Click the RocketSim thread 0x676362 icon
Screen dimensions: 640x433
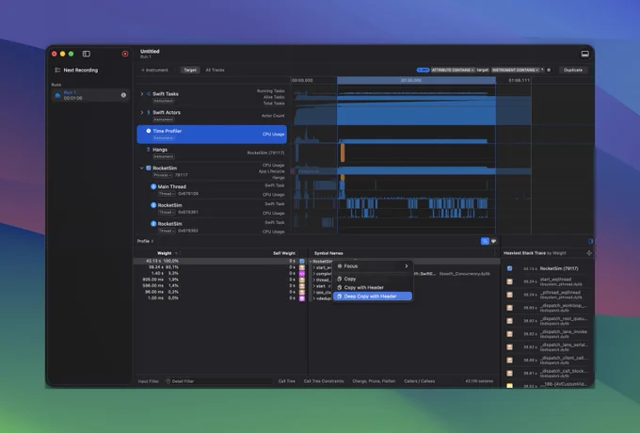(153, 224)
